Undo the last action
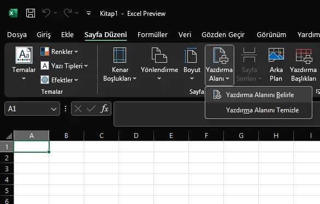 click(x=46, y=13)
